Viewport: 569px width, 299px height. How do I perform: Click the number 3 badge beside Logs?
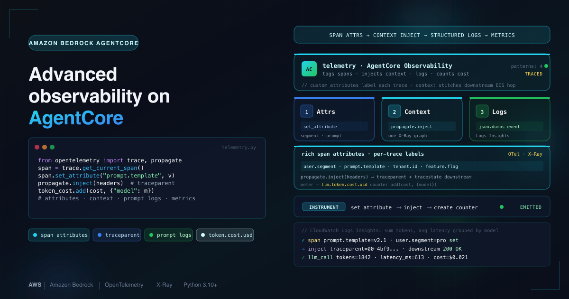pyautogui.click(x=482, y=112)
